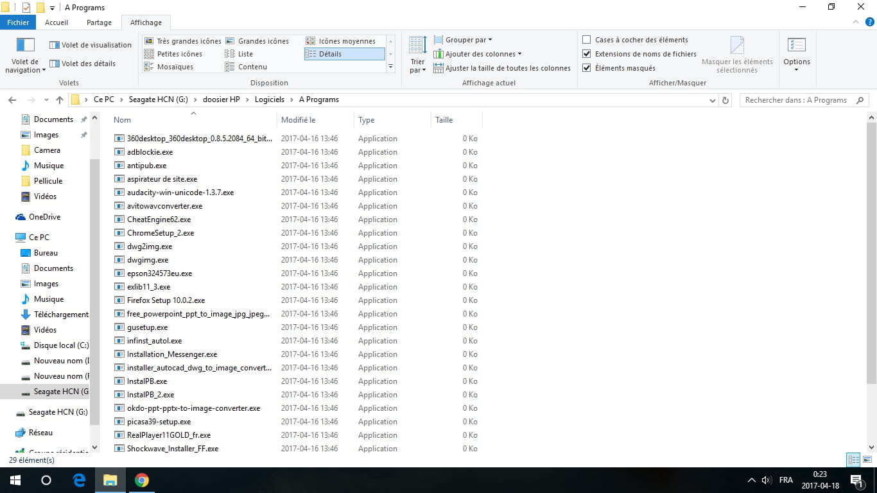This screenshot has height=493, width=877.
Task: Refresh the current folder view
Action: click(725, 100)
